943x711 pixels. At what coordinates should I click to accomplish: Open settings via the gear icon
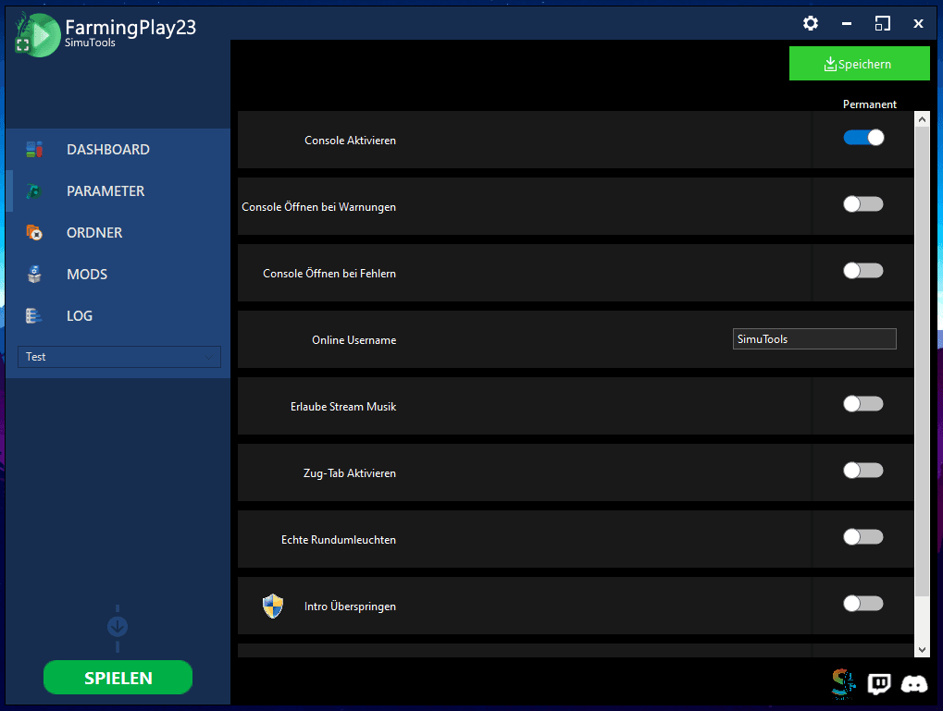pos(810,23)
